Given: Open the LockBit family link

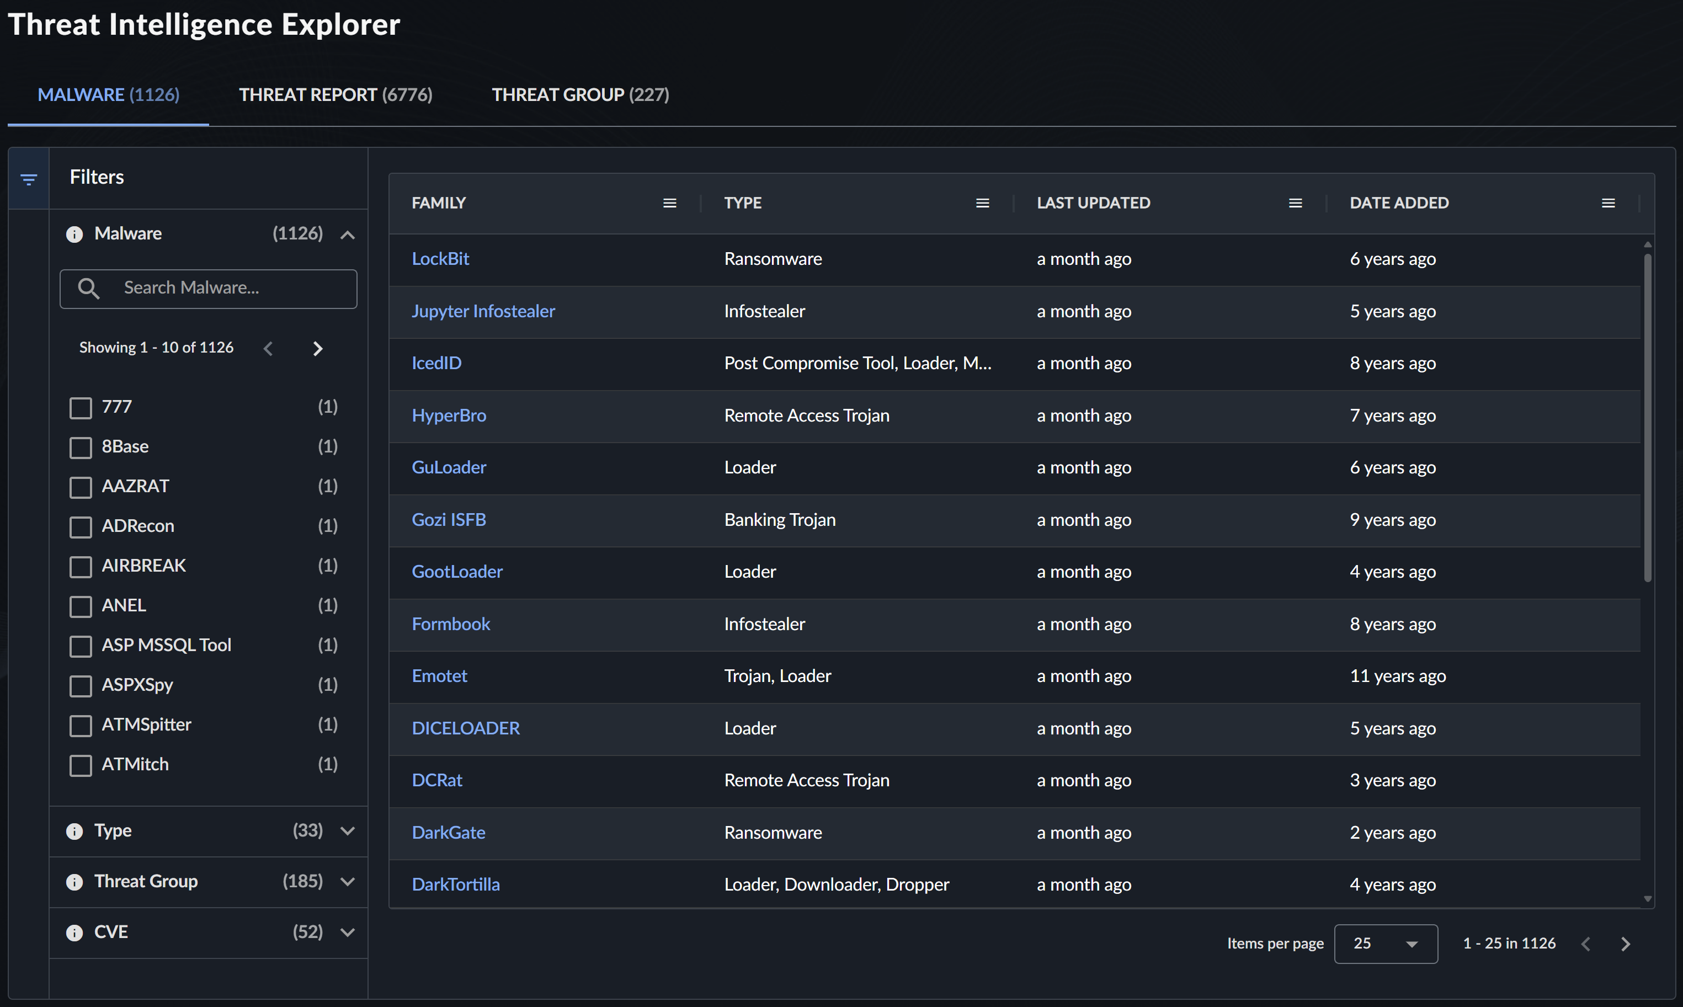Looking at the screenshot, I should pyautogui.click(x=440, y=259).
